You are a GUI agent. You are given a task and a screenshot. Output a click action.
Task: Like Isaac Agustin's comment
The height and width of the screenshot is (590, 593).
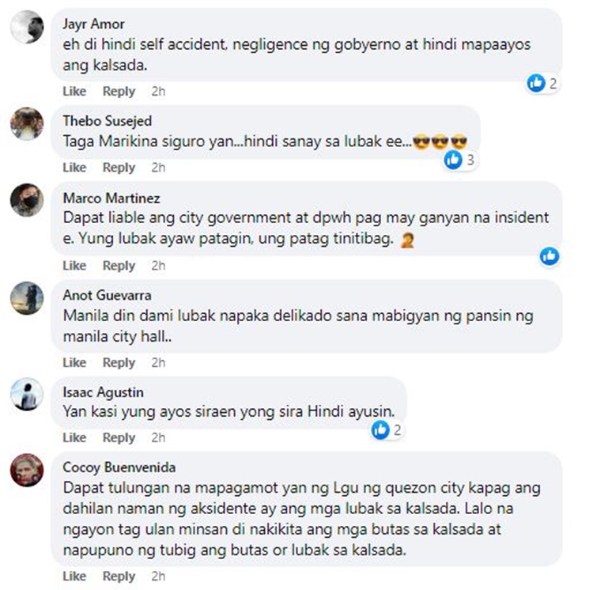tap(74, 437)
